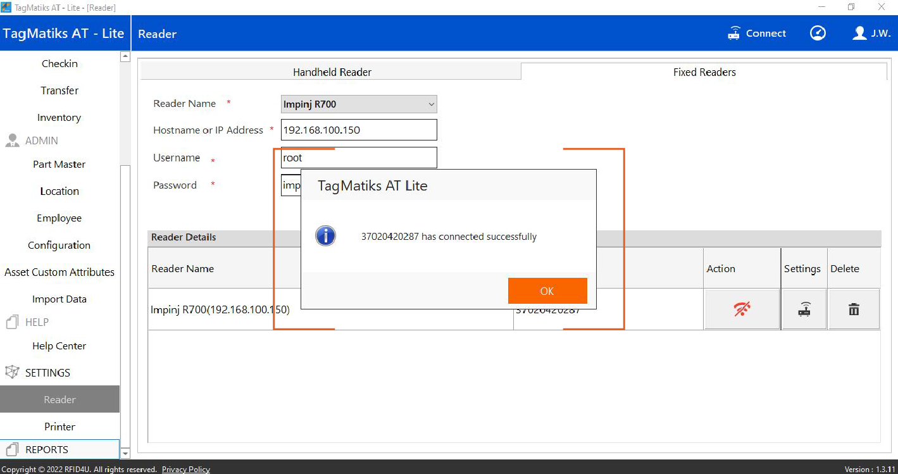Open the Privacy Policy link
The width and height of the screenshot is (898, 474).
(185, 470)
